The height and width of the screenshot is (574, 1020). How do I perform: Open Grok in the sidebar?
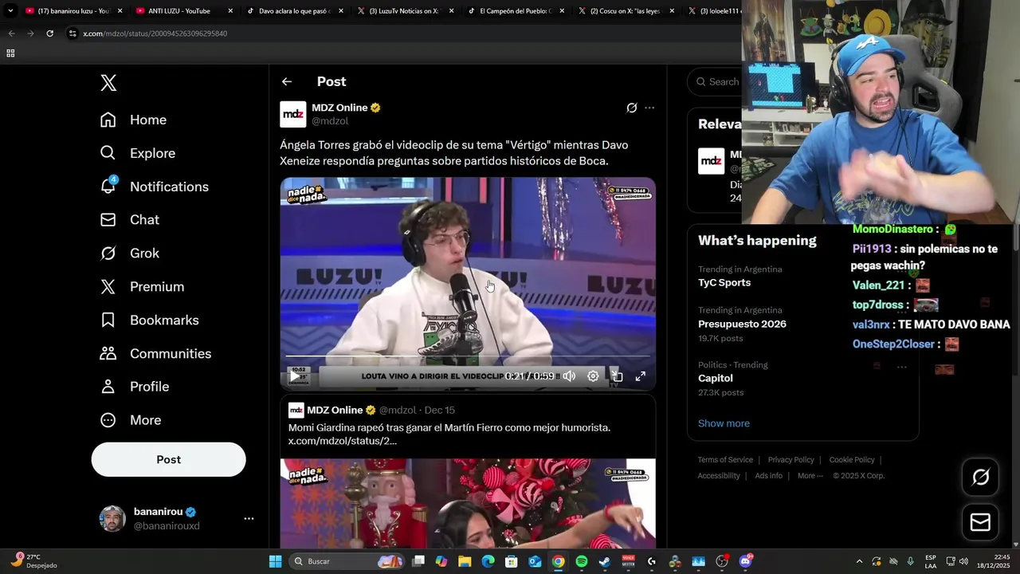pyautogui.click(x=129, y=254)
